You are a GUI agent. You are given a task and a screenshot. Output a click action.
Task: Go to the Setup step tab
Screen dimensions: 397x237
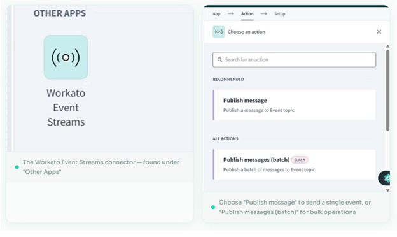[x=279, y=13]
